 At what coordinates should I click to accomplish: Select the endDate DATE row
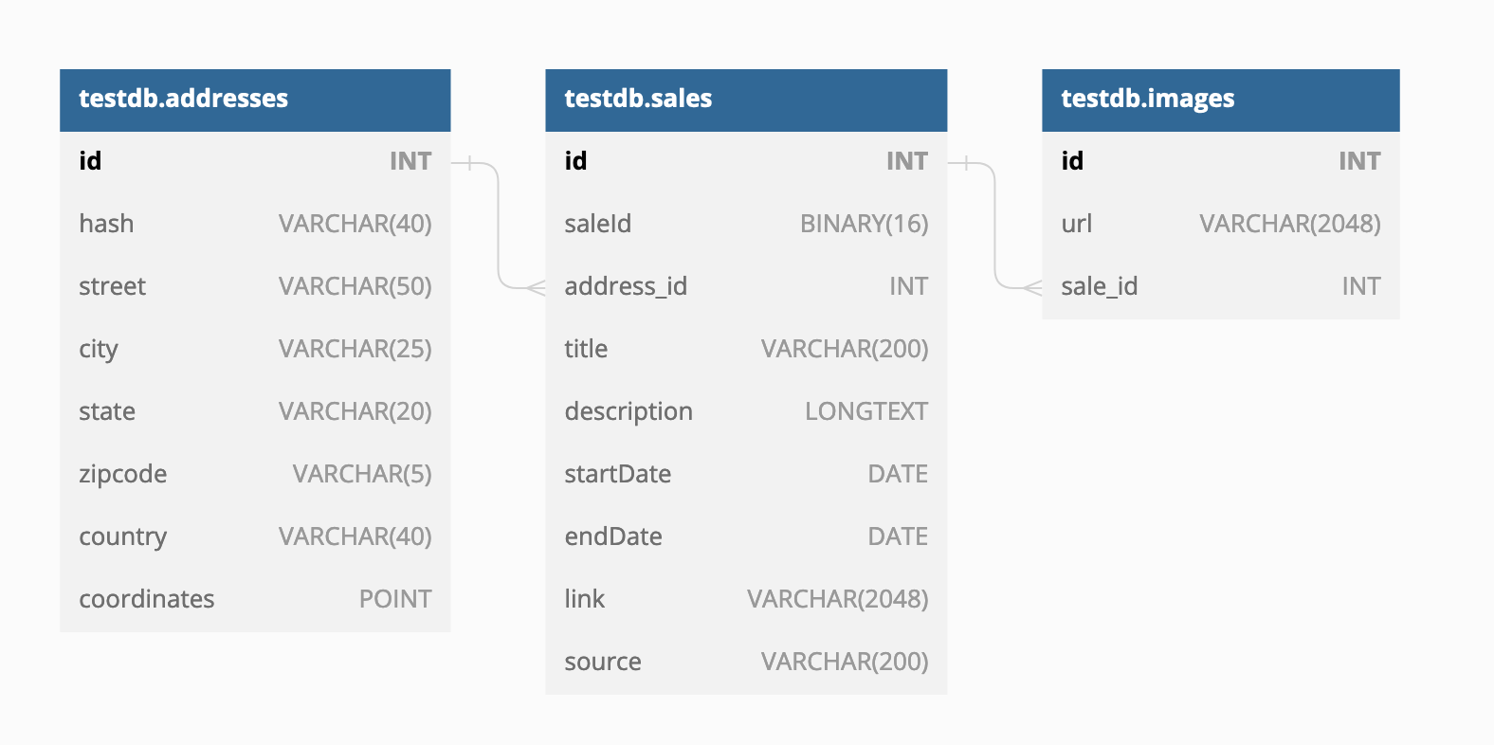point(746,537)
